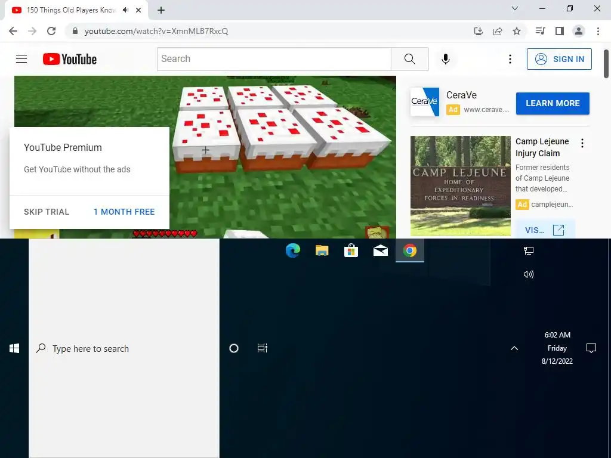611x458 pixels.
Task: Click the page vertical scrollbar thumb
Action: 606,63
